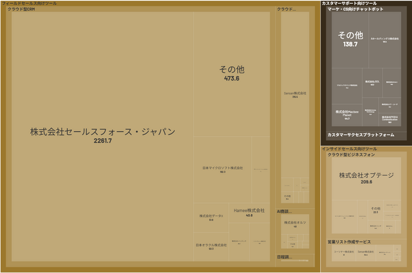Select the tall Sansan株式会社 cell
This screenshot has width=412, height=273.
click(295, 95)
